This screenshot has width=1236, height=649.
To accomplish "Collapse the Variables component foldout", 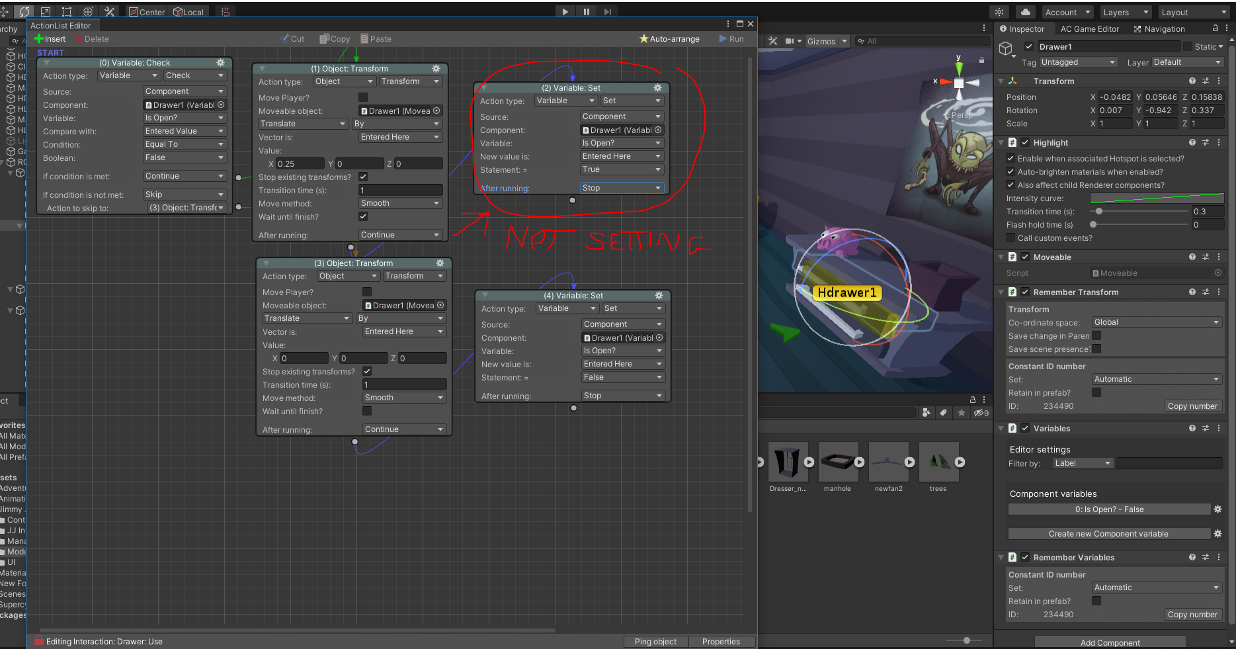I will tap(1001, 429).
